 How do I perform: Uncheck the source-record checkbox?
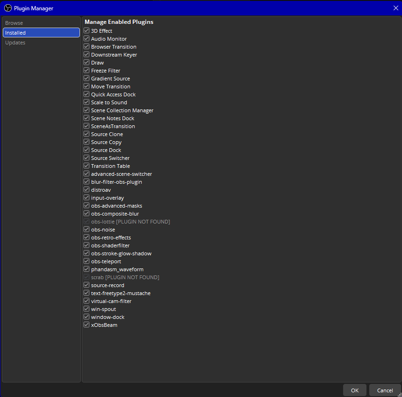click(86, 285)
